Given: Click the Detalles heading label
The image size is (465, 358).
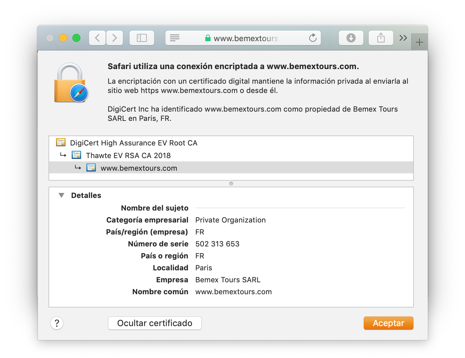Looking at the screenshot, I should click(86, 195).
